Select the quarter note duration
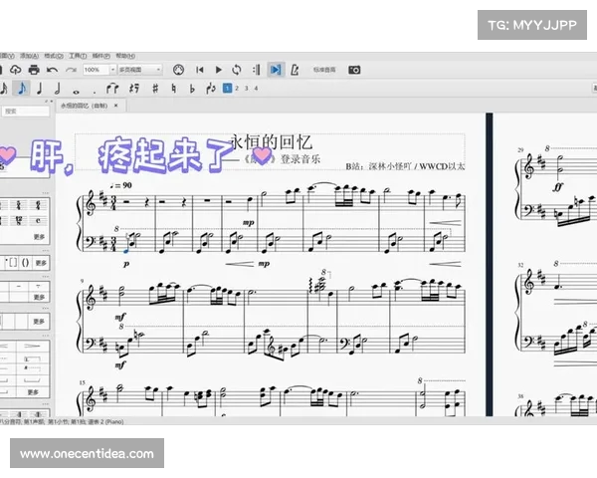 39,89
